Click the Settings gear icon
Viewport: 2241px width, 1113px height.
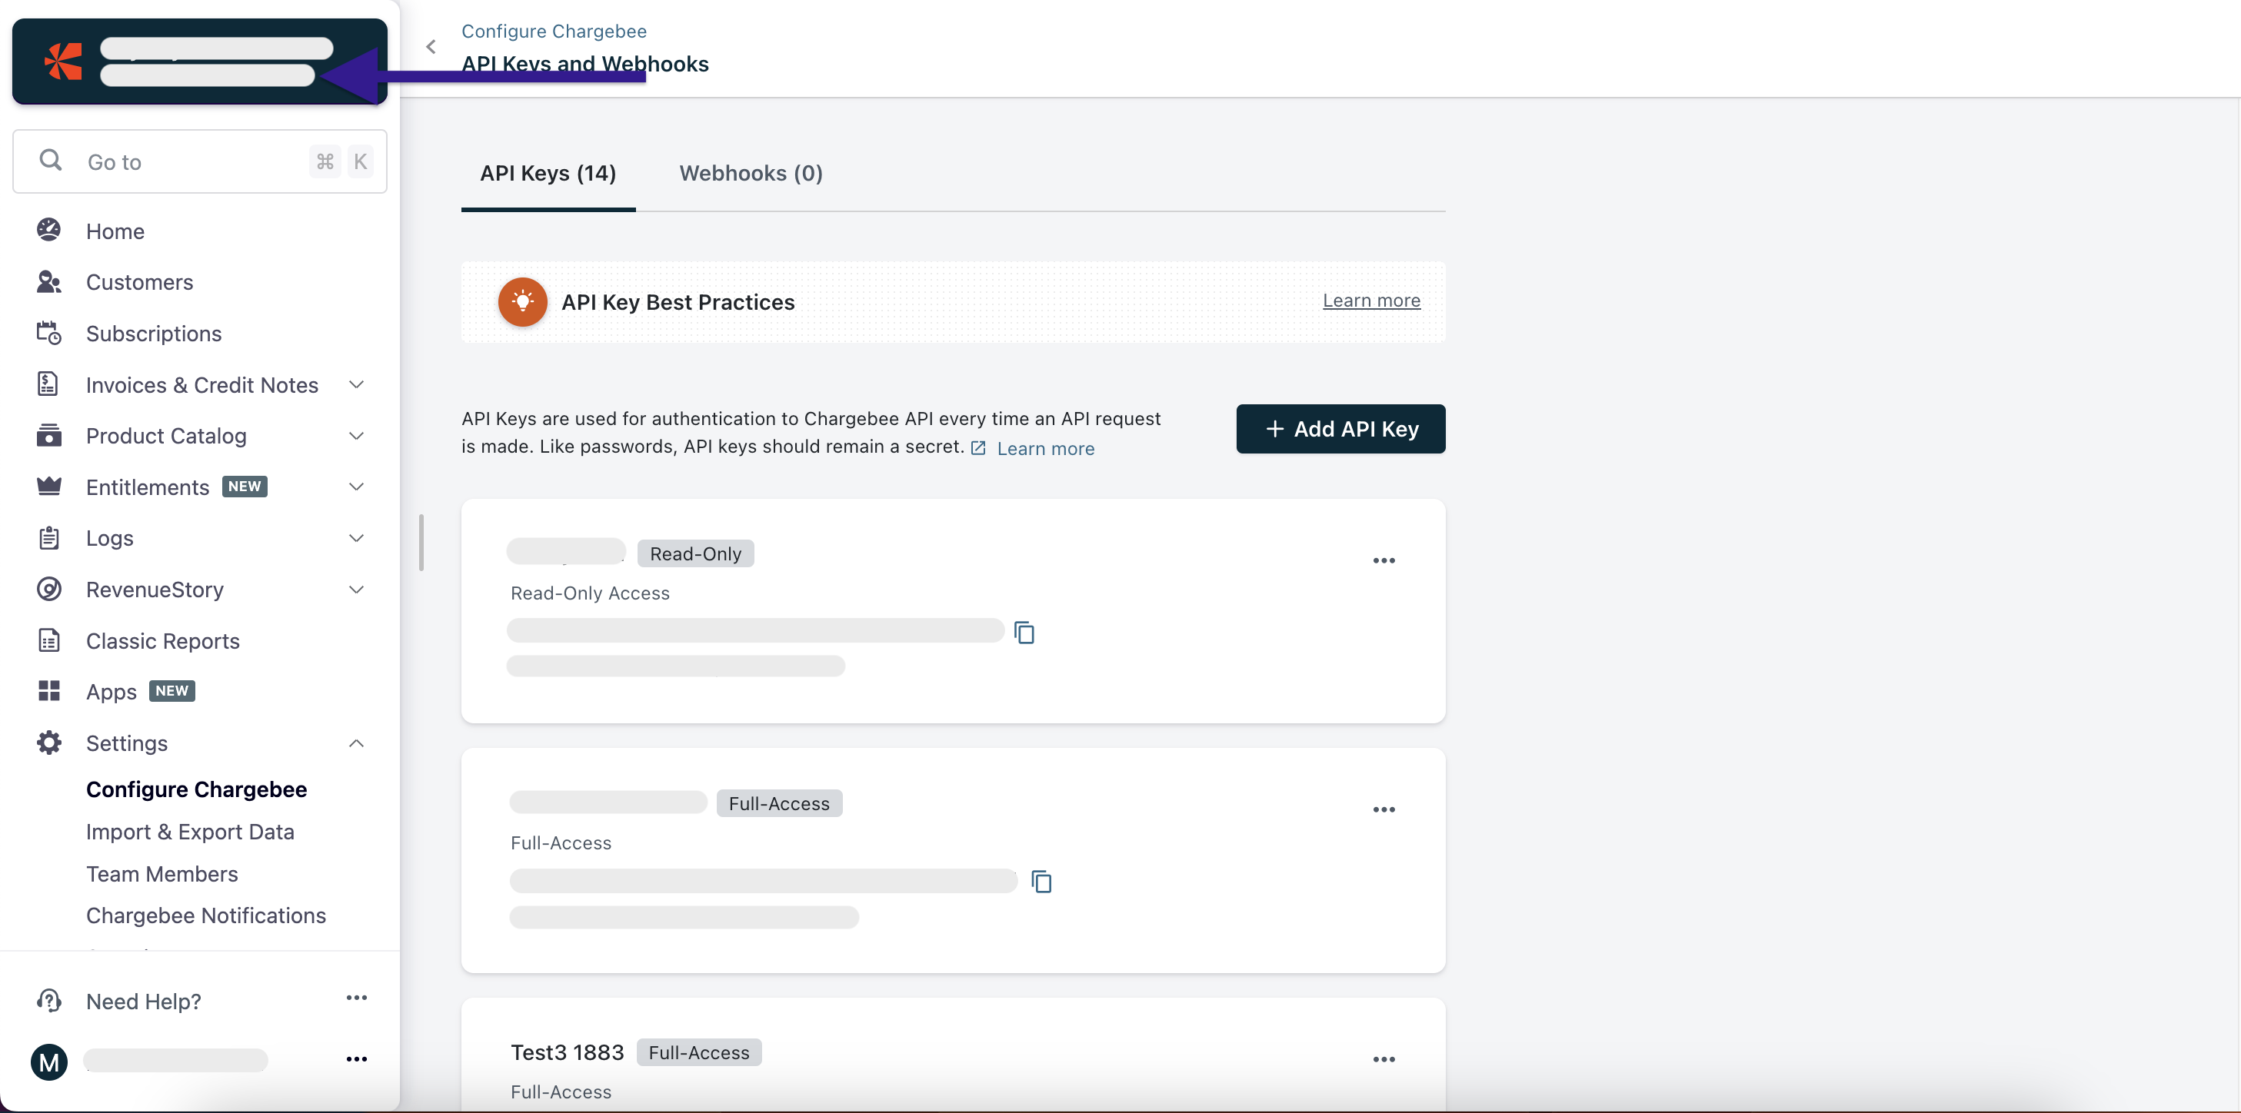click(48, 743)
